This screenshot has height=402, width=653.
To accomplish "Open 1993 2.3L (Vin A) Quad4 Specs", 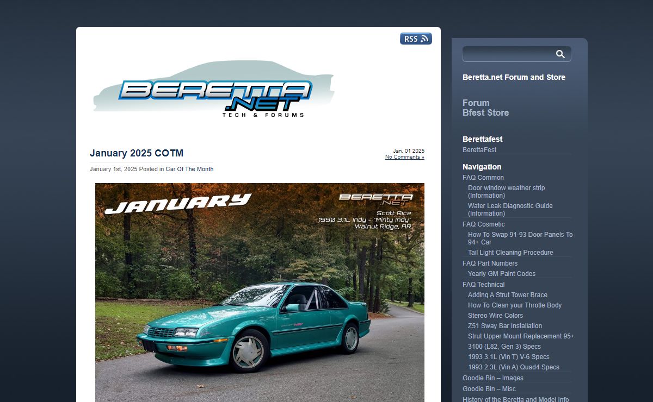I will (514, 367).
